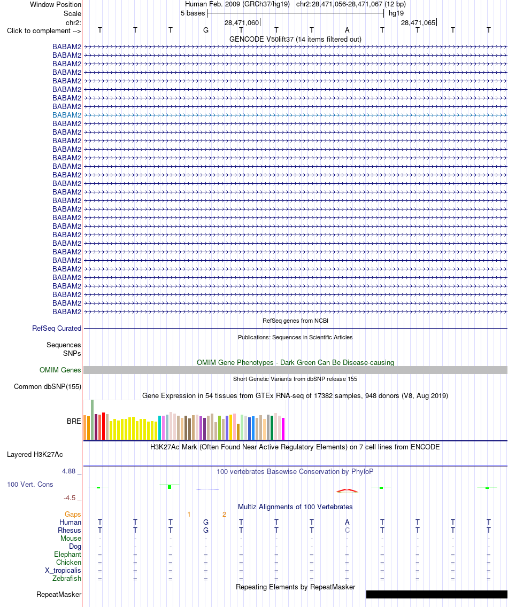
Task: Click the 'G' base in the top sequence row
Action: [x=206, y=30]
